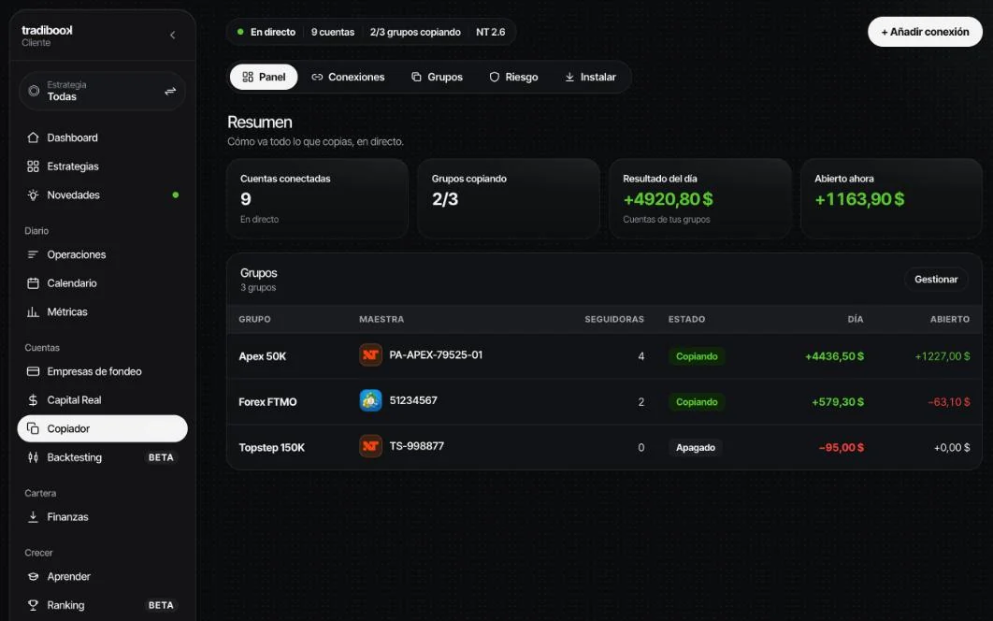Click the MAESTRA column header
The width and height of the screenshot is (993, 621).
click(381, 319)
